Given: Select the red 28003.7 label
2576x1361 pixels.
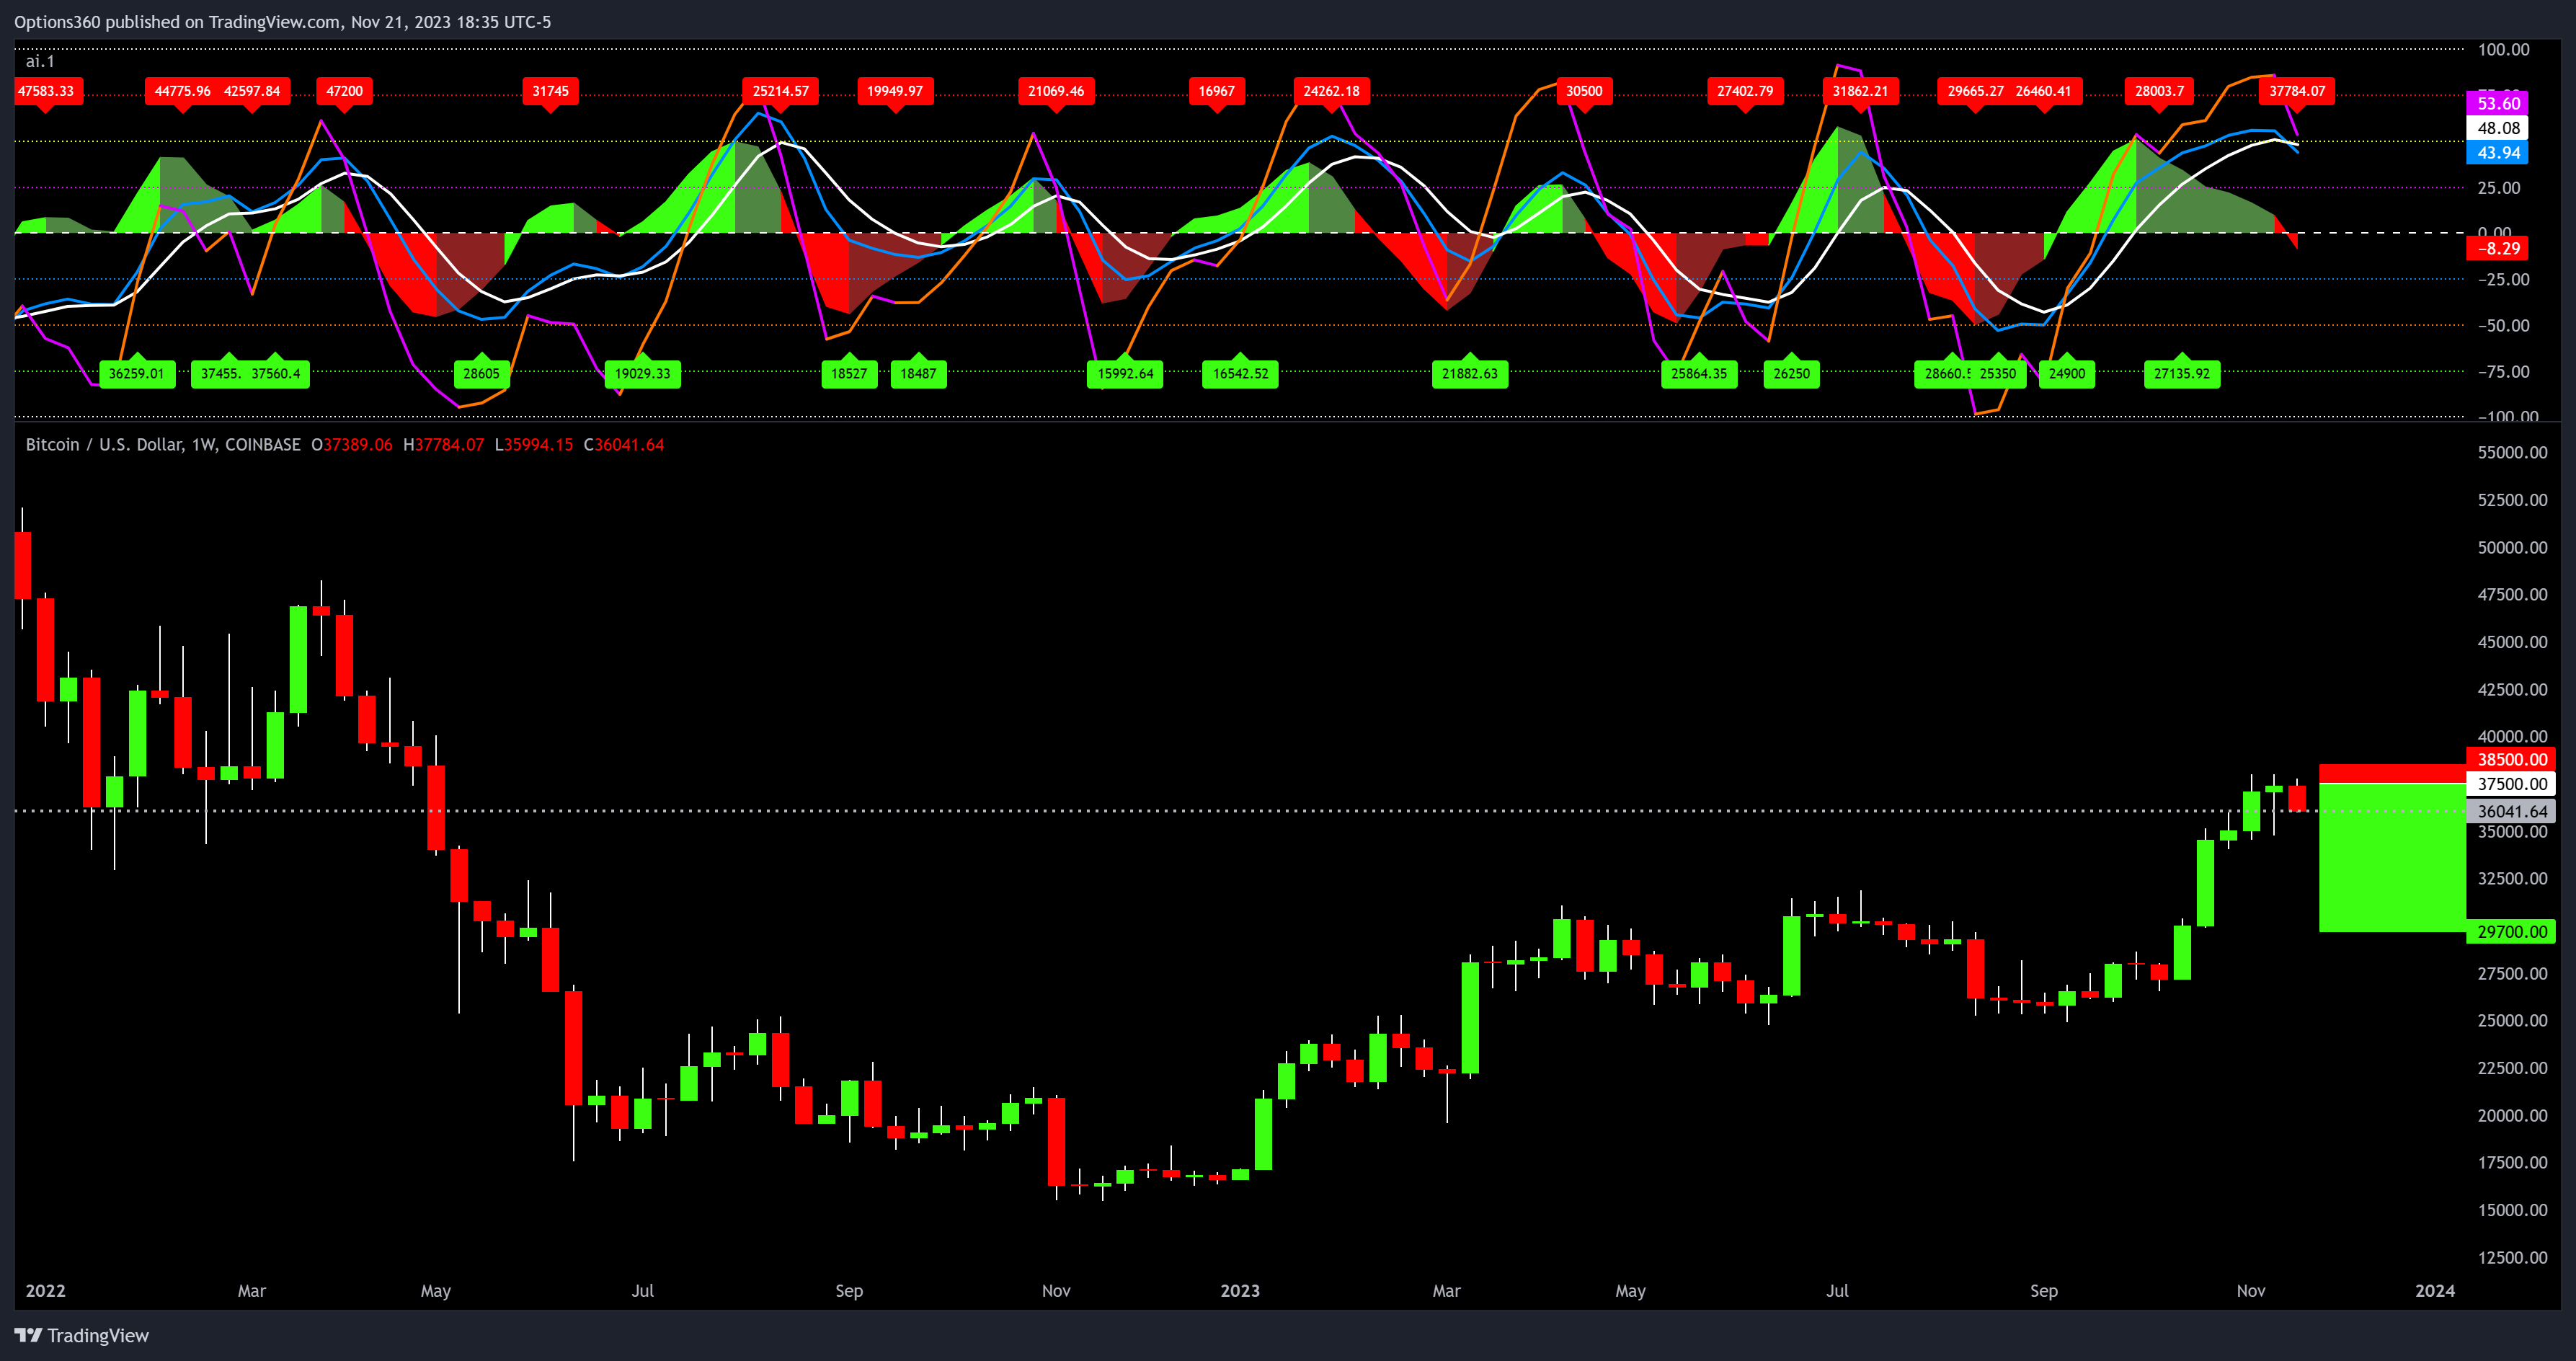Looking at the screenshot, I should (x=2160, y=91).
